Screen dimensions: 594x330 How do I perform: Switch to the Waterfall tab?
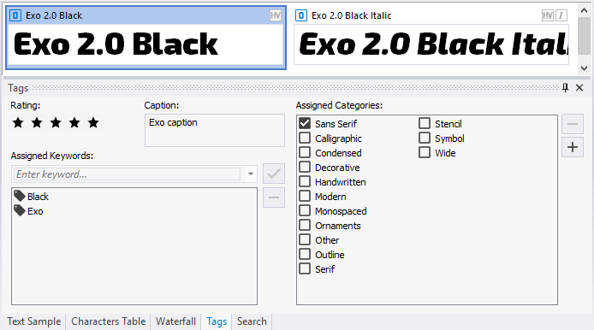(x=175, y=321)
